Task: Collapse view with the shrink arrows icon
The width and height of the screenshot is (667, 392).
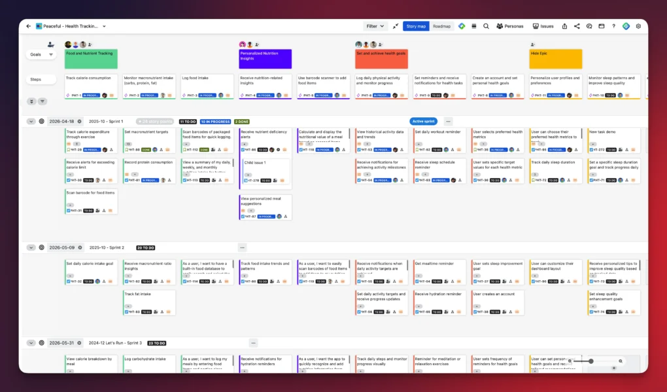Action: tap(396, 26)
